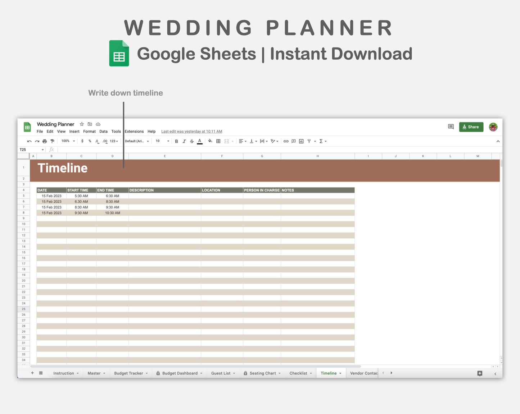This screenshot has width=520, height=414.
Task: Switch to the Guest List tab
Action: click(x=221, y=373)
